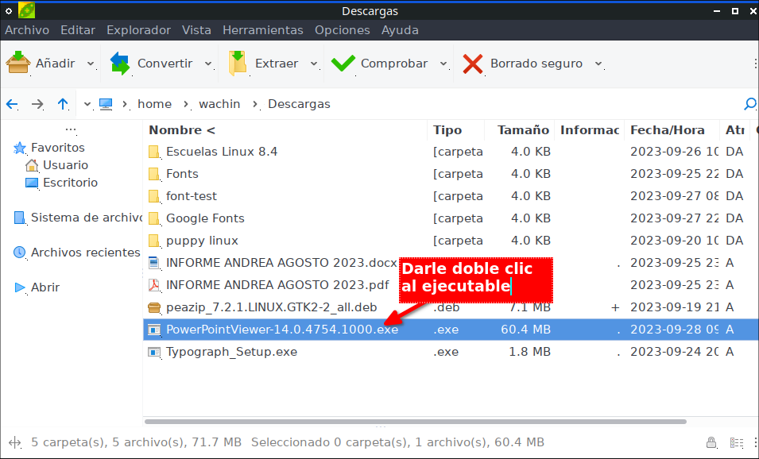The image size is (759, 459).
Task: Click the Abrir play arrow icon
Action: click(x=20, y=287)
